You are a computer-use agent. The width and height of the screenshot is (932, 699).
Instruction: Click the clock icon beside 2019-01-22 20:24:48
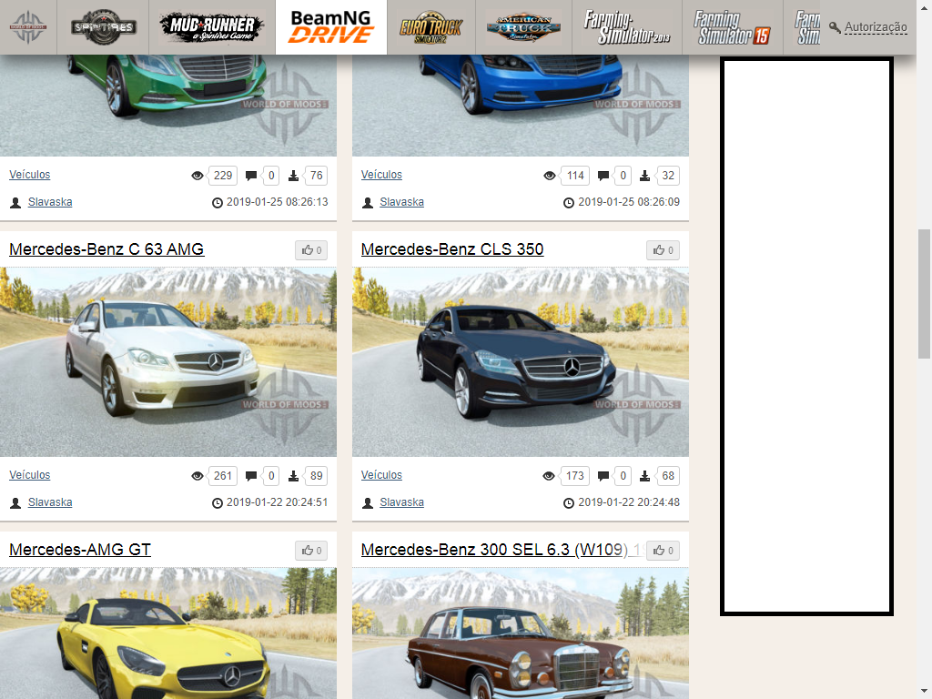click(x=569, y=502)
